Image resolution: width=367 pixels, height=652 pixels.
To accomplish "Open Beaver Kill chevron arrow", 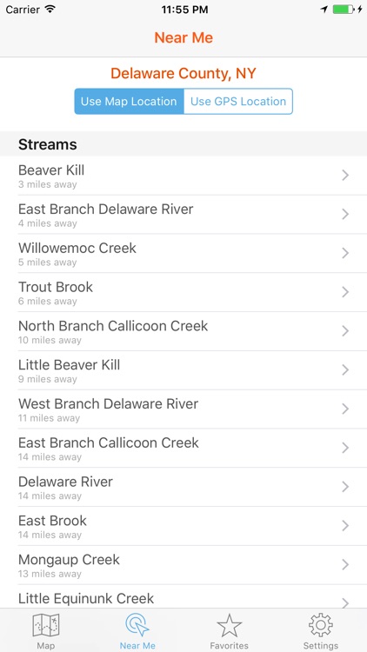I will tap(345, 176).
